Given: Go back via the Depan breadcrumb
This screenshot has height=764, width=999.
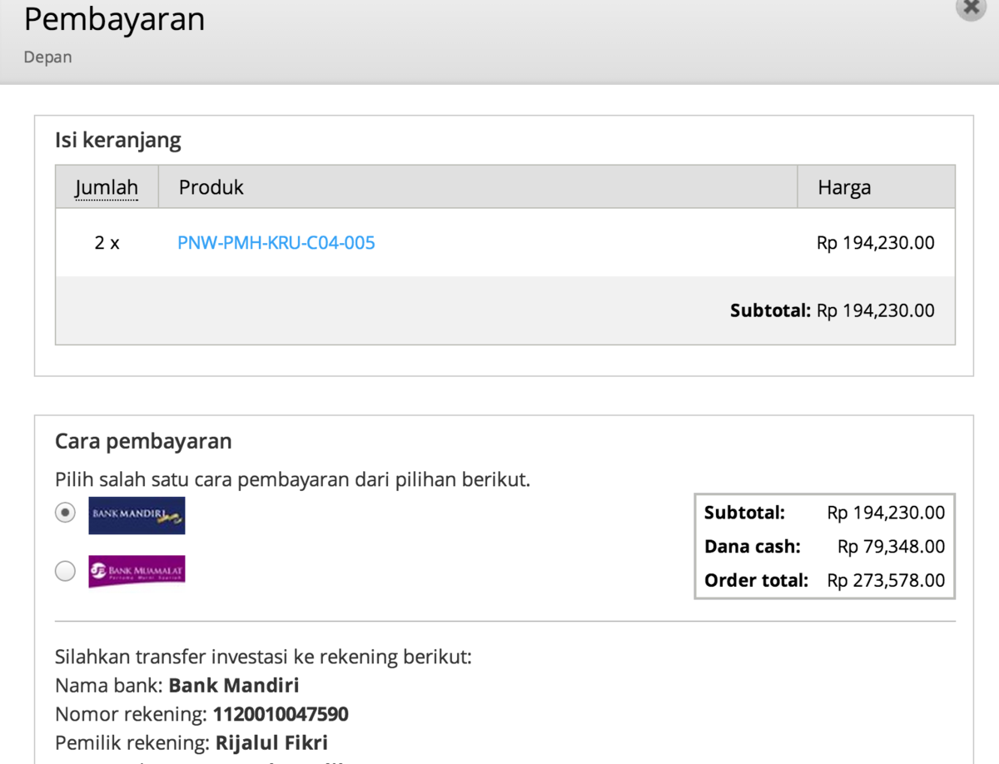Looking at the screenshot, I should [x=47, y=57].
